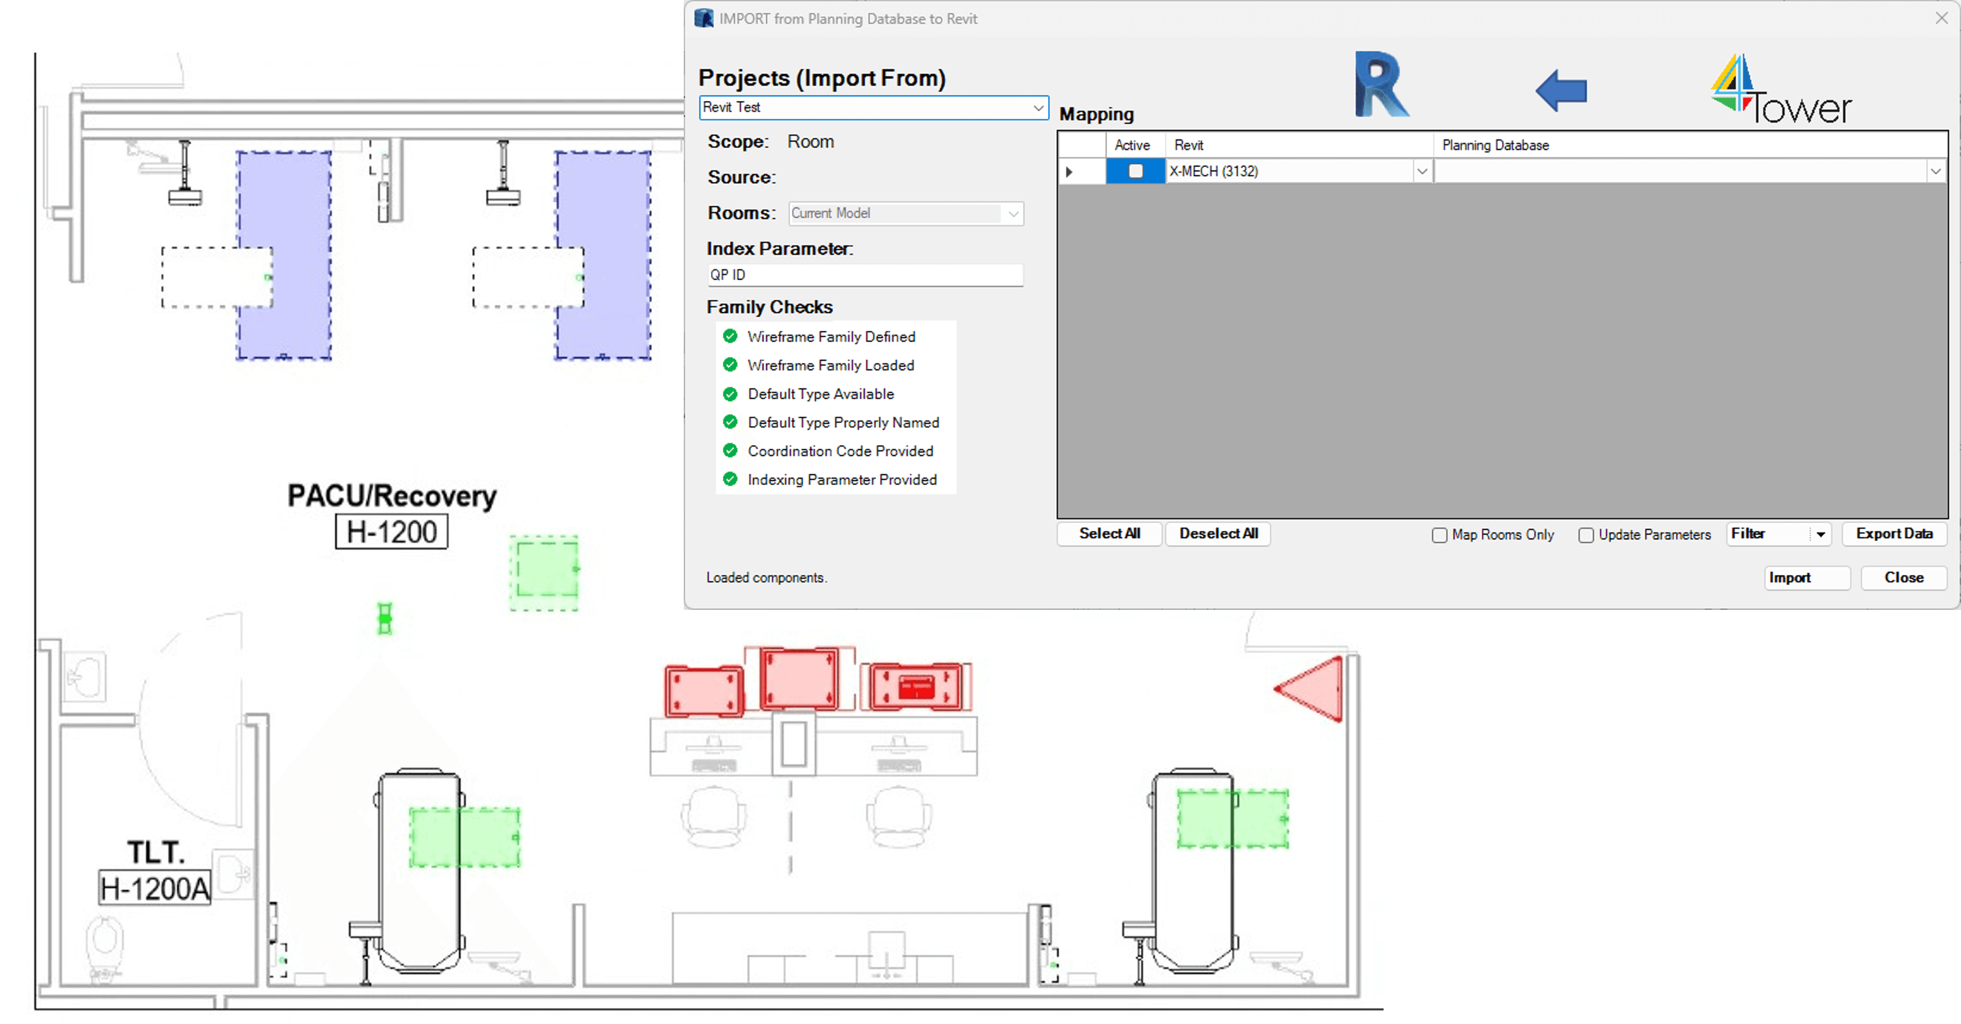Expand the X-MECH (3132) Revit dropdown
This screenshot has height=1024, width=1961.
1421,172
